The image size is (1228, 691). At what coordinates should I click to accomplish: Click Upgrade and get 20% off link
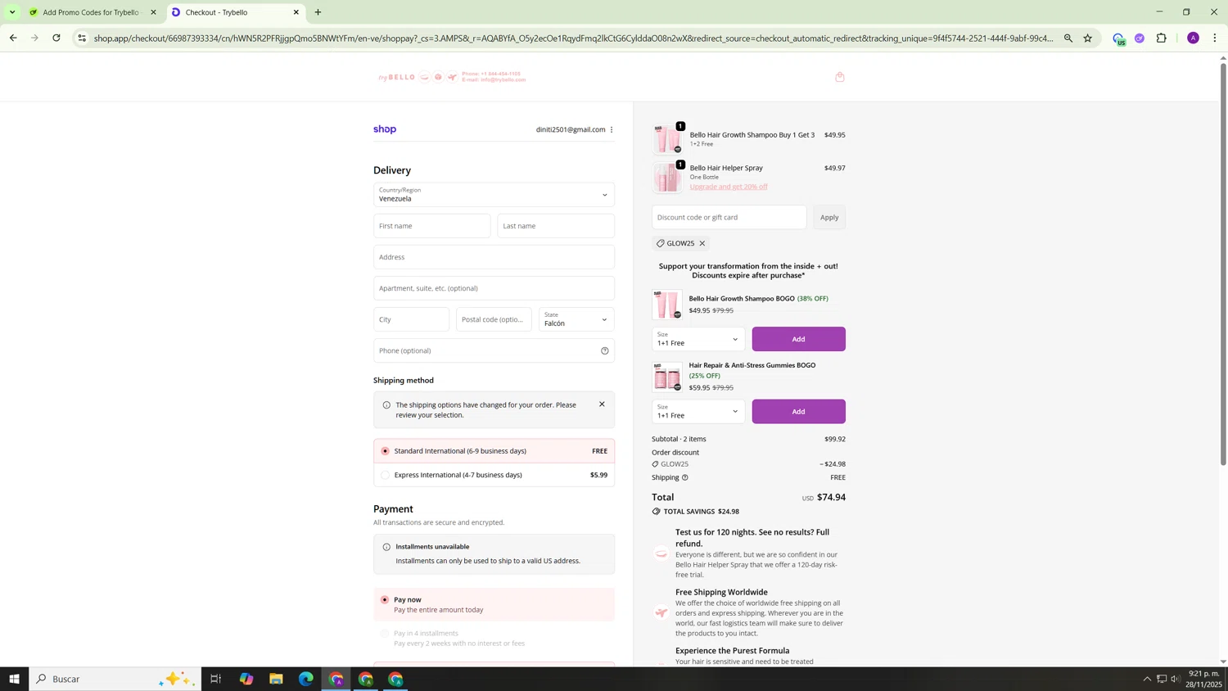pos(729,187)
